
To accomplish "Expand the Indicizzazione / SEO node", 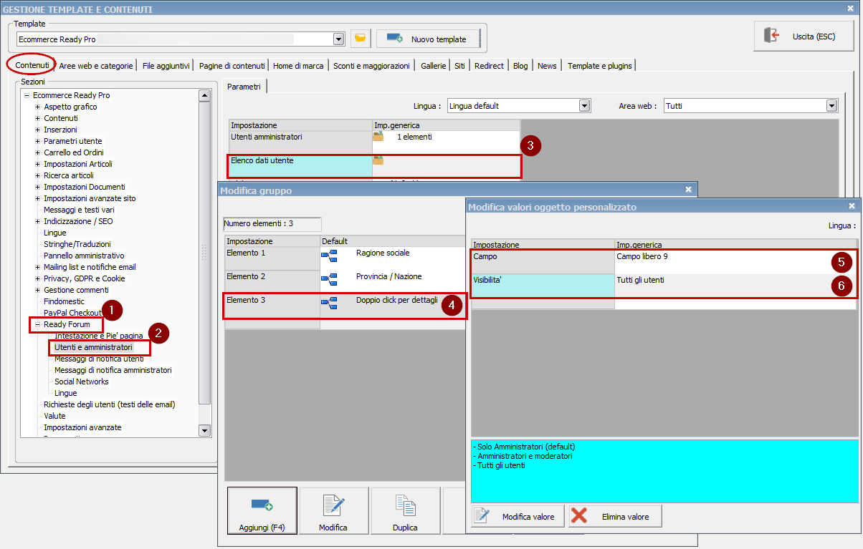I will click(37, 221).
